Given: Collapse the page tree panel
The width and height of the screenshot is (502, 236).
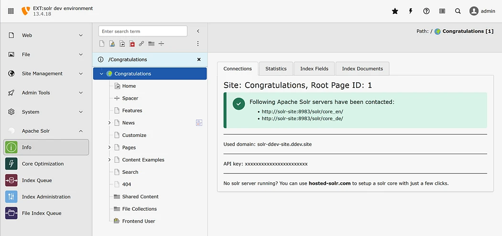Looking at the screenshot, I should 198,31.
